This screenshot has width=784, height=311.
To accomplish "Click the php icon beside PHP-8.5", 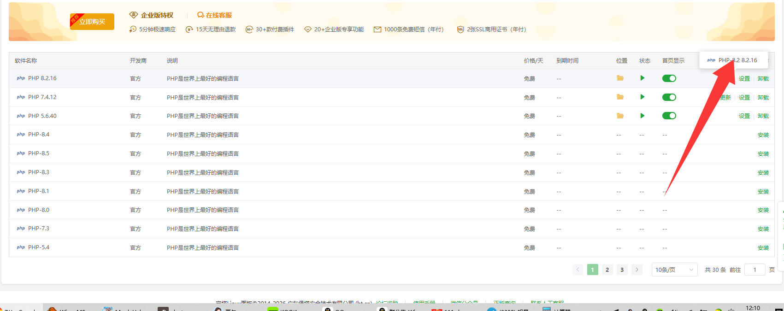I will coord(21,153).
